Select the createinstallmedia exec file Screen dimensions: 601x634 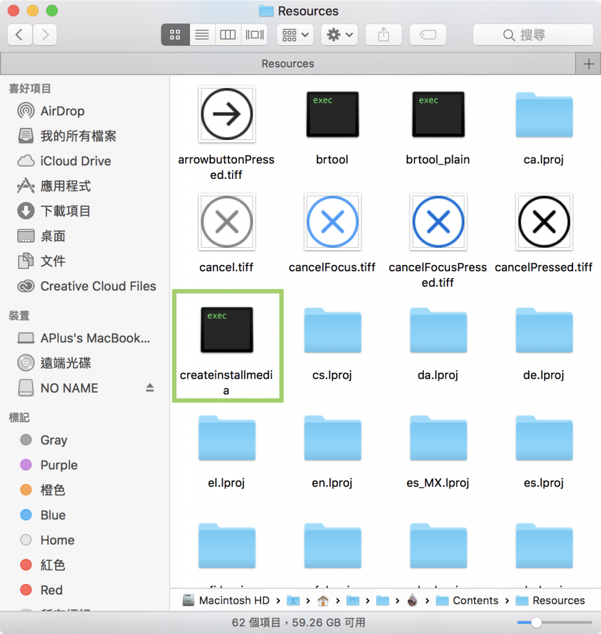point(227,330)
